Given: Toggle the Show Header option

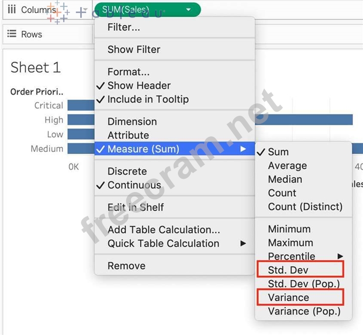Looking at the screenshot, I should 139,86.
